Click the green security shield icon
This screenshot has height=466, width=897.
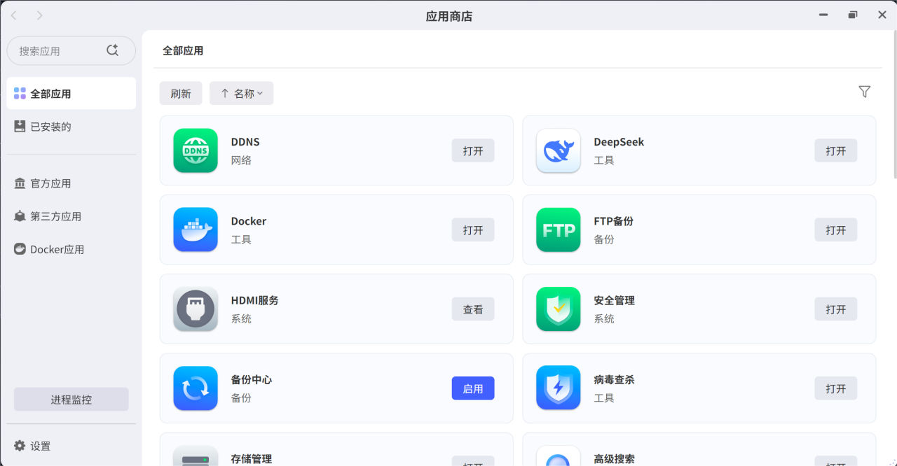pyautogui.click(x=558, y=309)
